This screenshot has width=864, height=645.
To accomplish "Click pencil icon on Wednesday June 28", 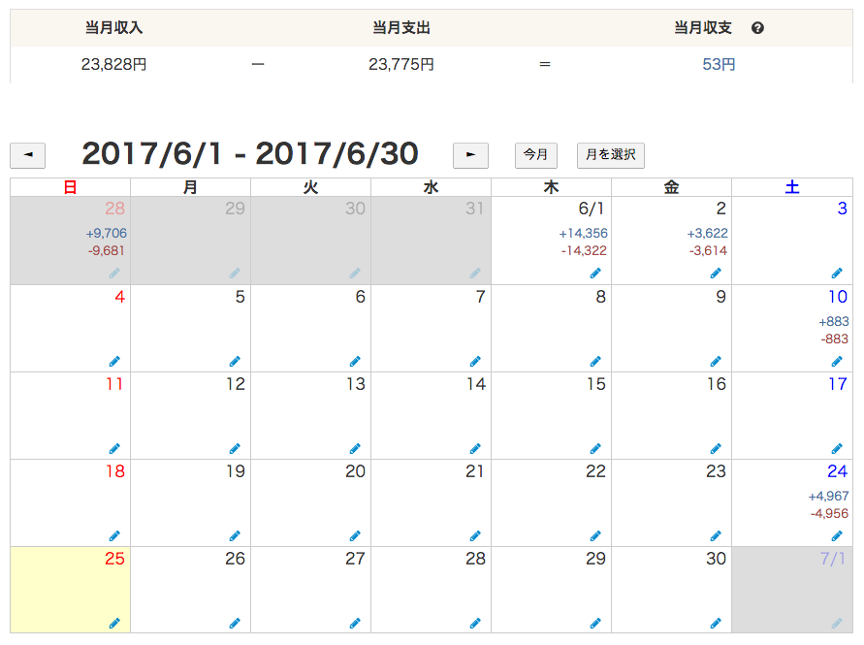I will (475, 623).
